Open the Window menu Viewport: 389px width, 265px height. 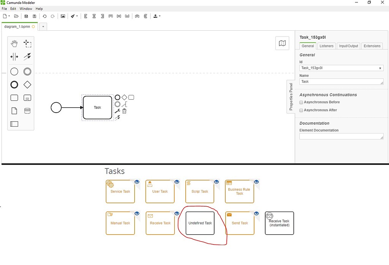click(25, 8)
